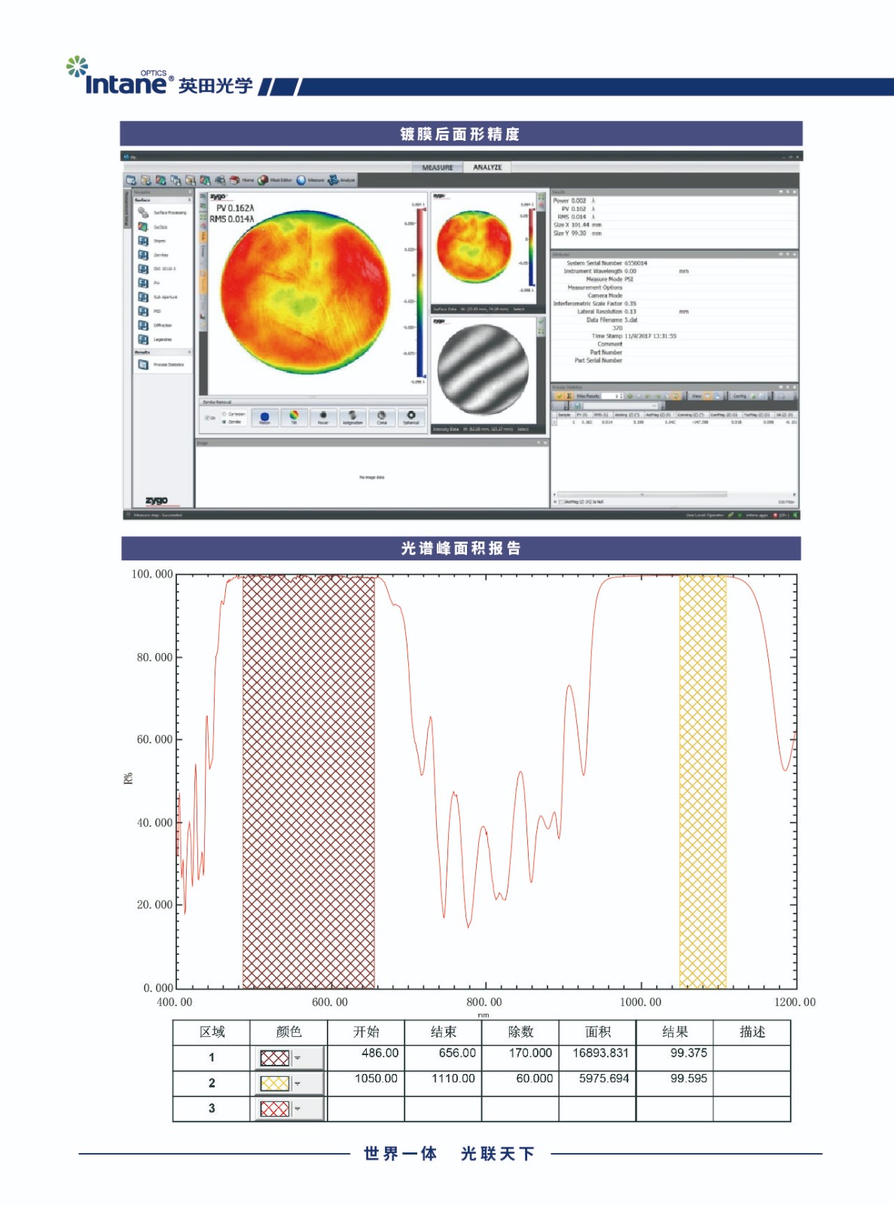Click region 1 end value 656.00
The image size is (894, 1205).
coord(457,1053)
